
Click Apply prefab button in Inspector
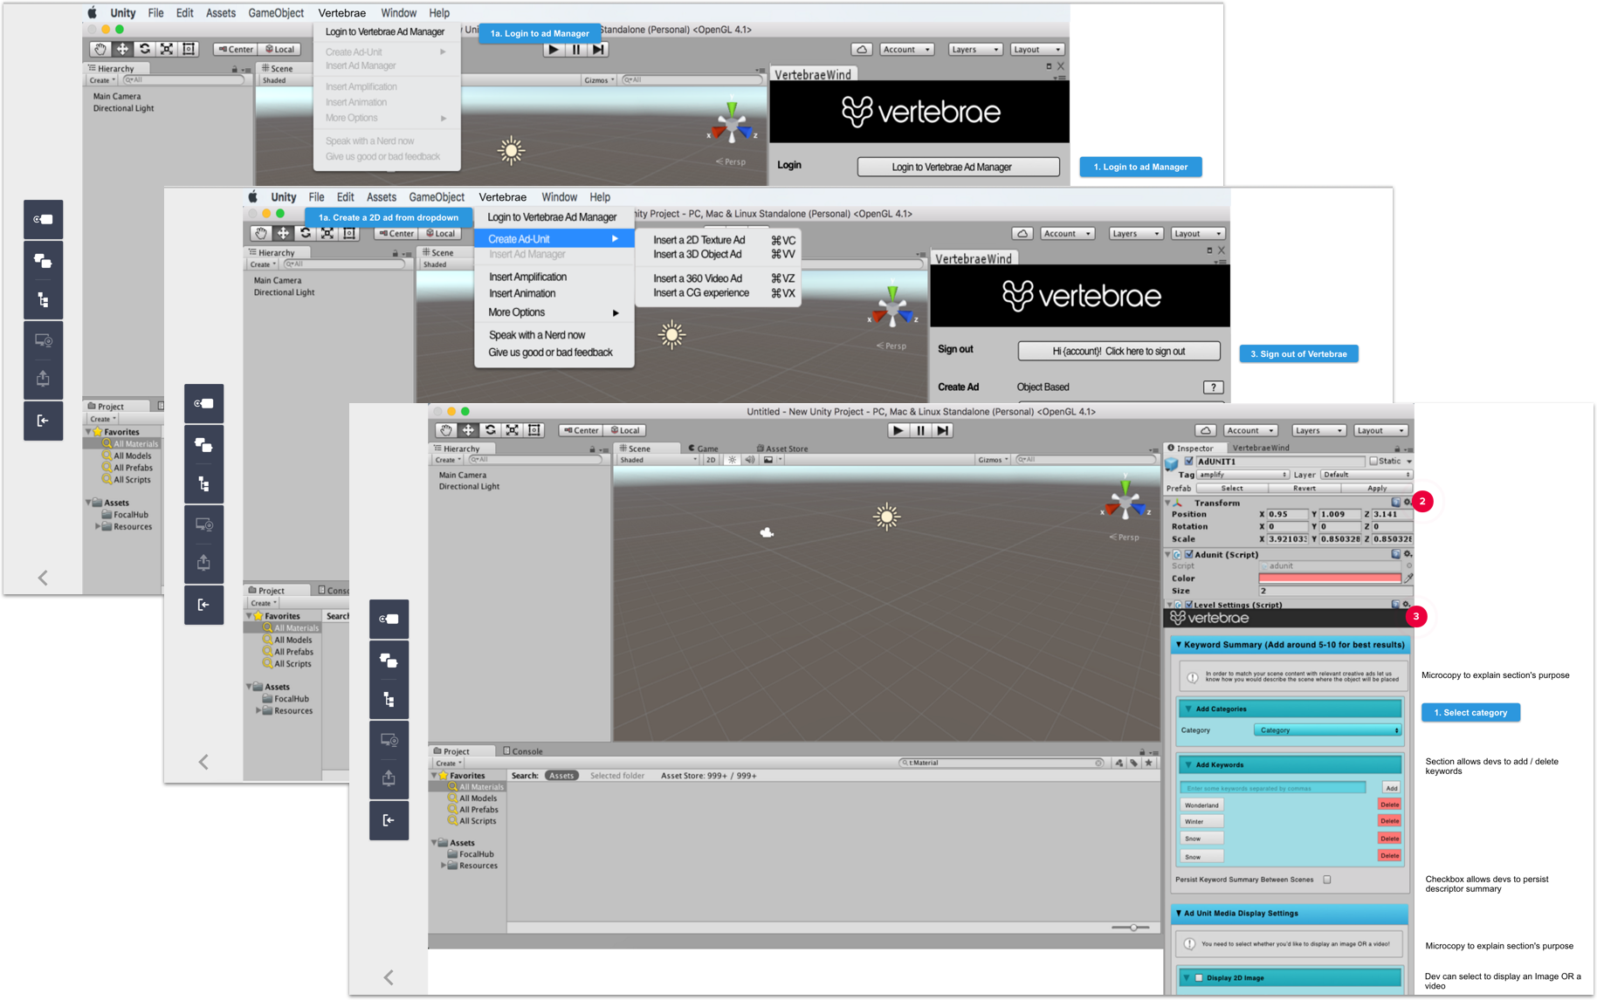[x=1377, y=489]
